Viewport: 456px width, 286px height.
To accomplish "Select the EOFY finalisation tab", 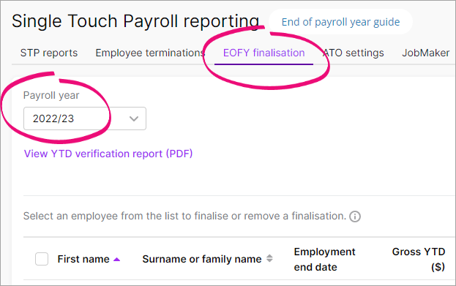I will tap(263, 53).
